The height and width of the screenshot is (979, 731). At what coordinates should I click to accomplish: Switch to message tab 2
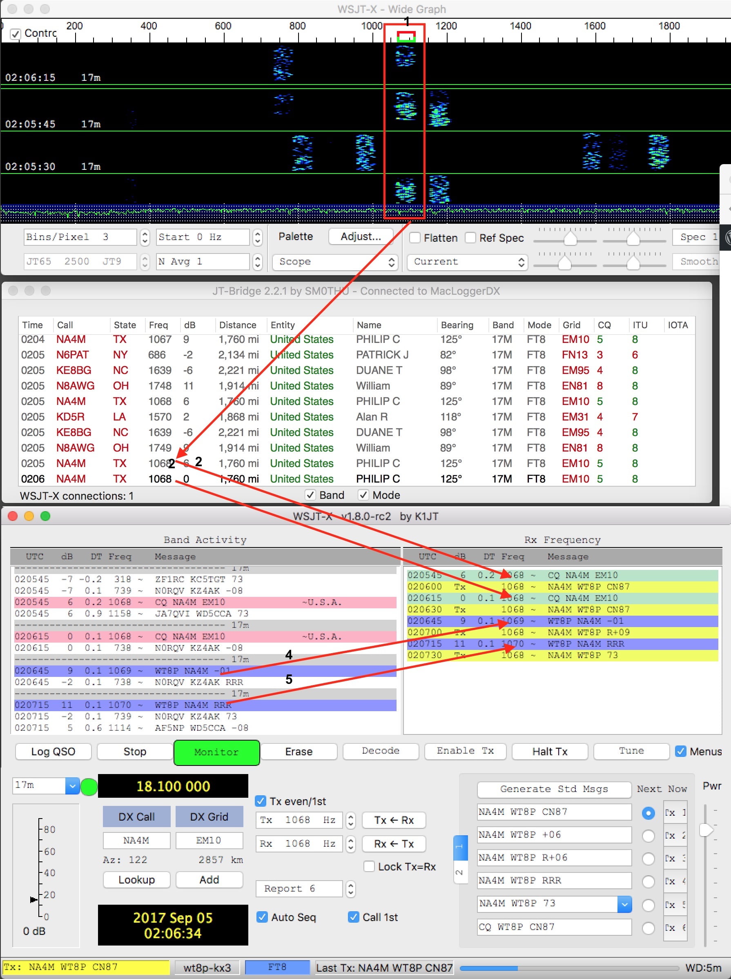pyautogui.click(x=461, y=872)
